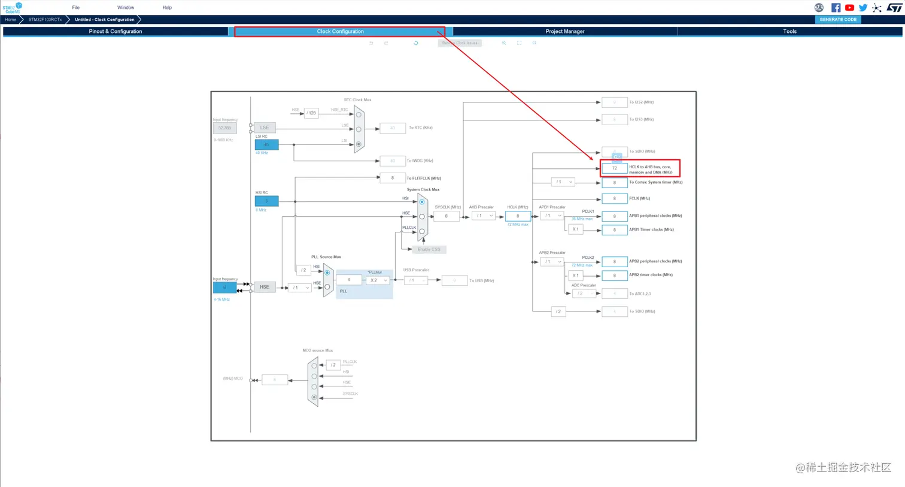Open the HSE /1 divider dropdown

[x=300, y=288]
